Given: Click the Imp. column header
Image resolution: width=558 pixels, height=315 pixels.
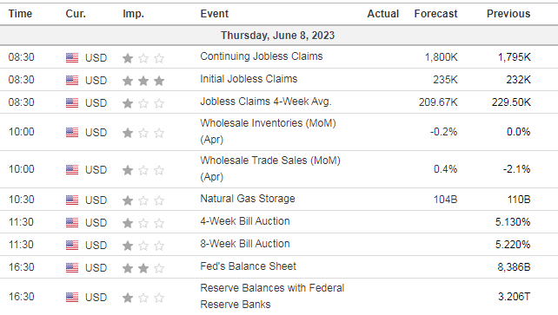Looking at the screenshot, I should click(x=134, y=14).
